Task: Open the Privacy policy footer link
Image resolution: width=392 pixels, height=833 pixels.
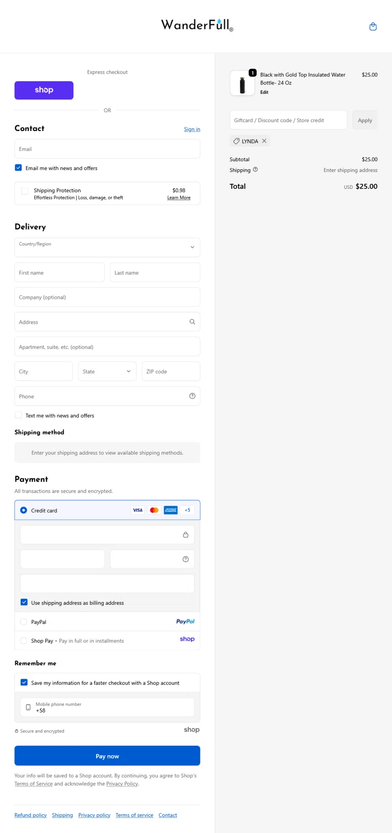Action: tap(94, 815)
